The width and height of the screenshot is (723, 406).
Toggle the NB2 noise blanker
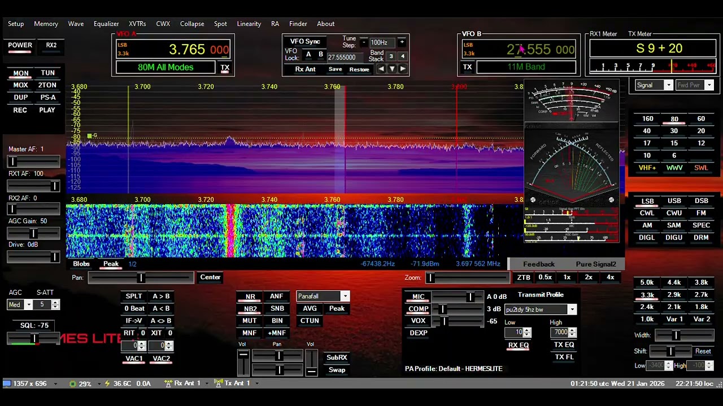250,308
